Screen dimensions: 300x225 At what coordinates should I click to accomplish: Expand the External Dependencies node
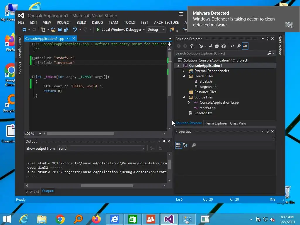tap(183, 71)
